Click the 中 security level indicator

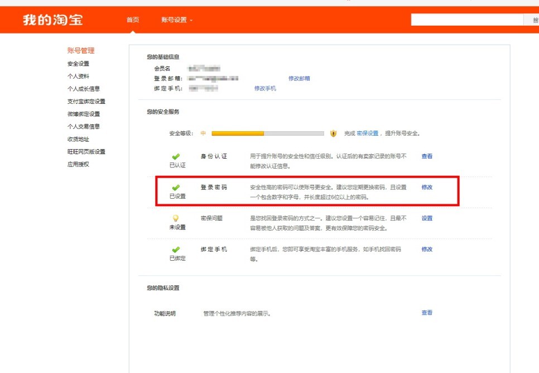click(x=203, y=133)
